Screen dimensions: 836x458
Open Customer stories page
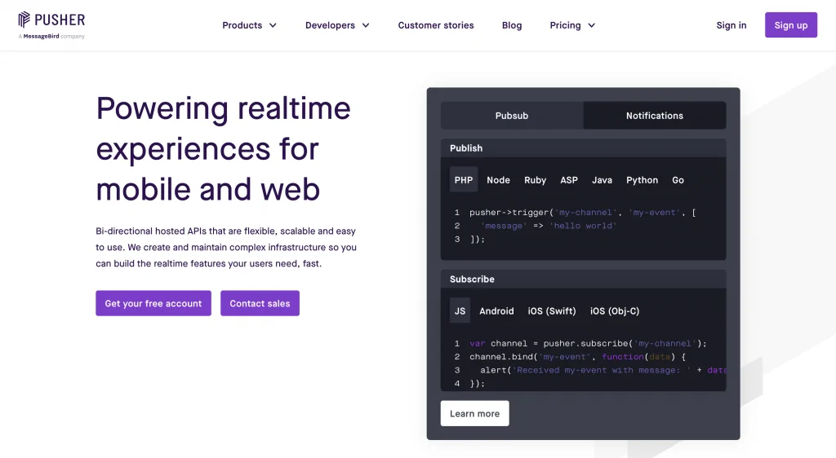pyautogui.click(x=436, y=25)
